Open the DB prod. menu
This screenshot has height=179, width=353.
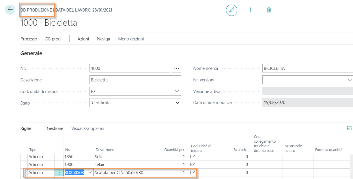click(53, 39)
